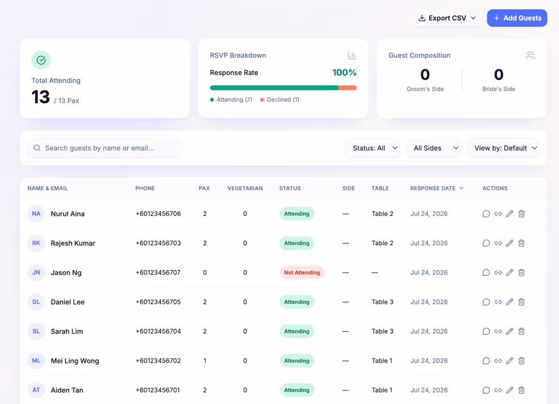Image resolution: width=559 pixels, height=404 pixels.
Task: Open the View by: Default dropdown
Action: coord(503,148)
